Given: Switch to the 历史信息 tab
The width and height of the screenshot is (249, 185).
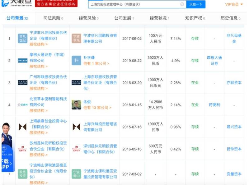Looking at the screenshot, I should tap(230, 18).
